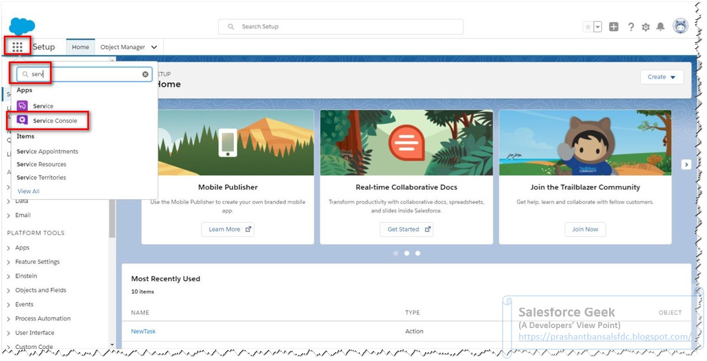Expand the Data section
707x361 pixels.
point(9,201)
